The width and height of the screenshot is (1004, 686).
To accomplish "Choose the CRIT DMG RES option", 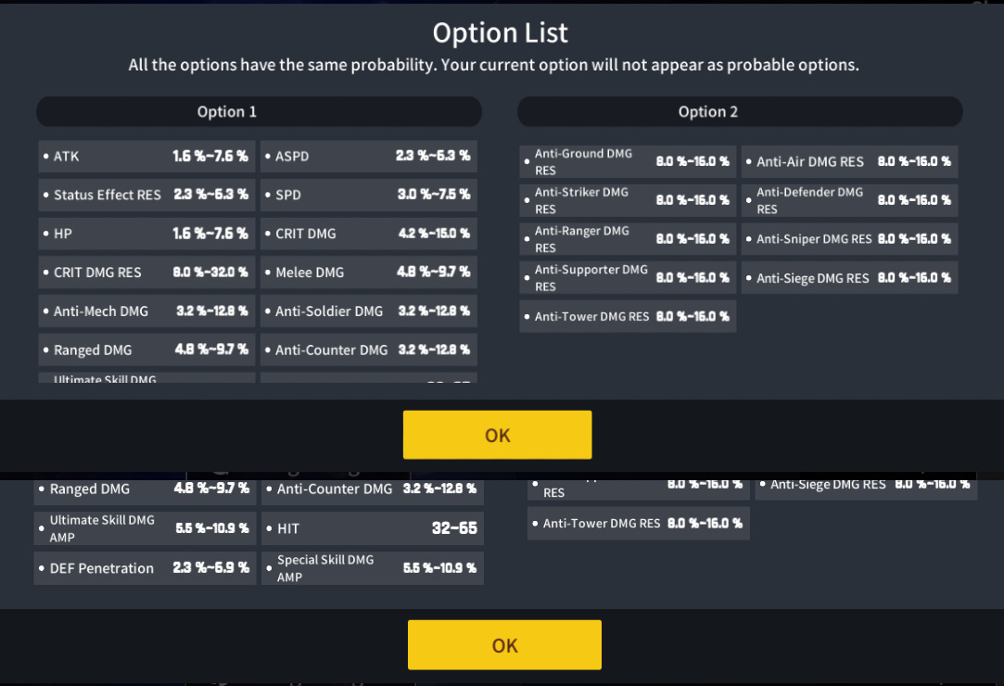I will (x=146, y=273).
